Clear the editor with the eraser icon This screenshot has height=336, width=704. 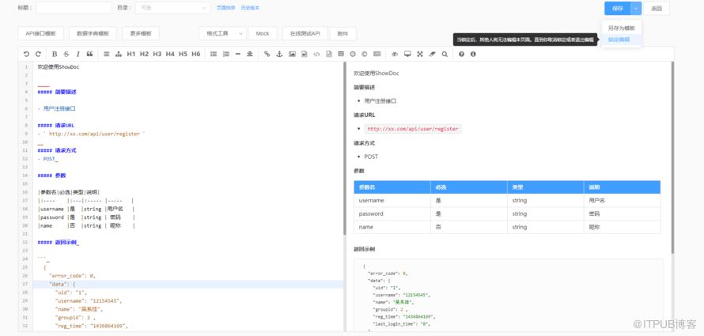[433, 54]
